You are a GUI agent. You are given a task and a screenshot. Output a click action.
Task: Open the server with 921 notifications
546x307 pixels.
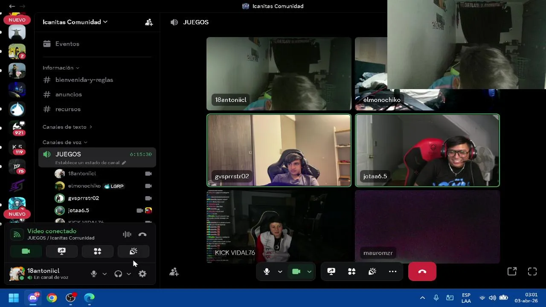pyautogui.click(x=17, y=128)
